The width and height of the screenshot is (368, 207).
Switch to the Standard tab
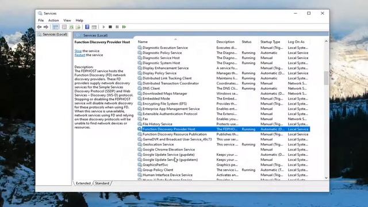coord(102,183)
